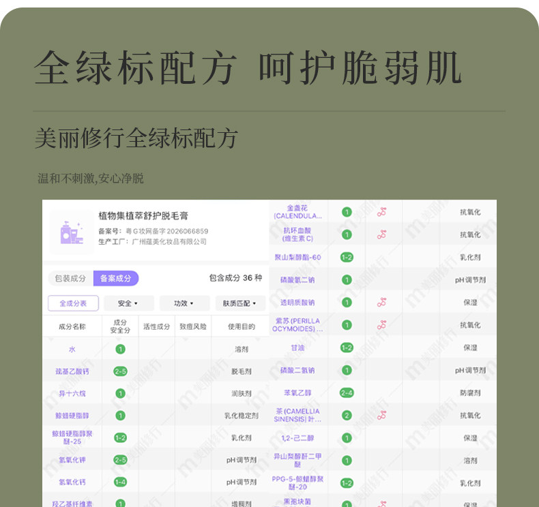Image resolution: width=539 pixels, height=507 pixels.
Task: Open the 抗坏血酸 (维生素C) ingredient link
Action: coord(297,234)
